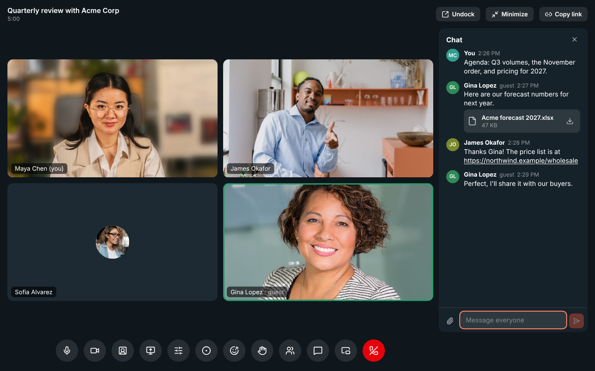This screenshot has height=371, width=595.
Task: Minimize the meeting view
Action: click(509, 14)
